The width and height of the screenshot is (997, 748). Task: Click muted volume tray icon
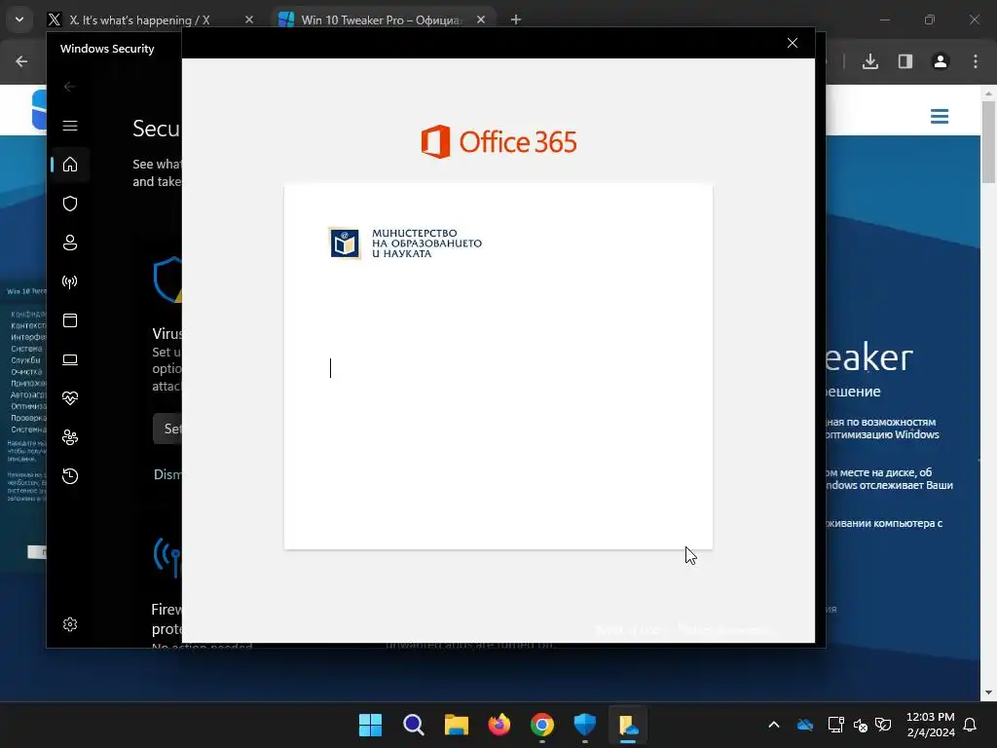pyautogui.click(x=860, y=725)
